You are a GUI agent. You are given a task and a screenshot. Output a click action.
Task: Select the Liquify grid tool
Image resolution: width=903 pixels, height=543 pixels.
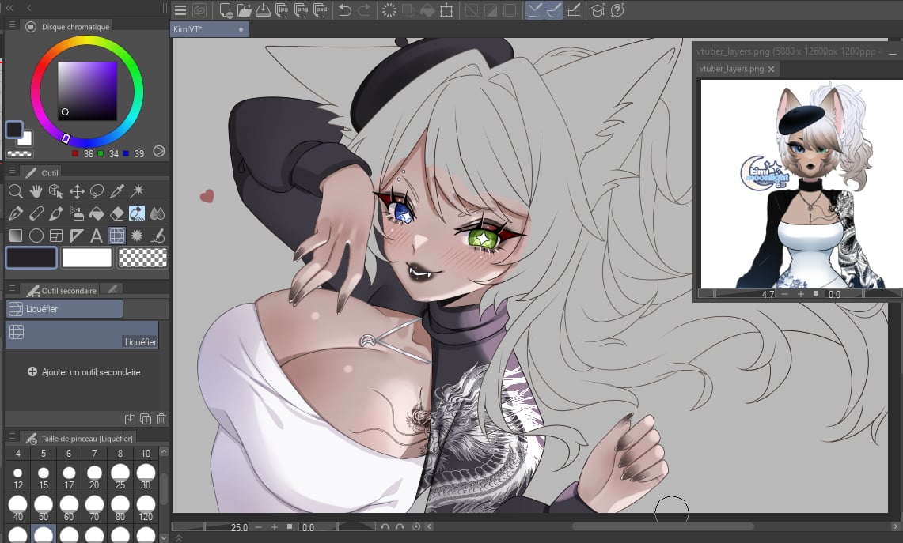click(x=117, y=236)
